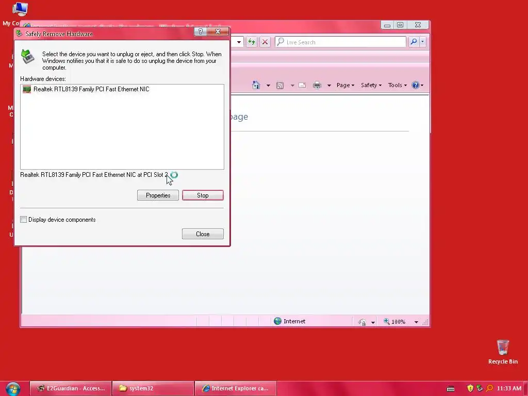Click the Safely Remove Hardware tray icon
The height and width of the screenshot is (396, 528).
tap(480, 388)
